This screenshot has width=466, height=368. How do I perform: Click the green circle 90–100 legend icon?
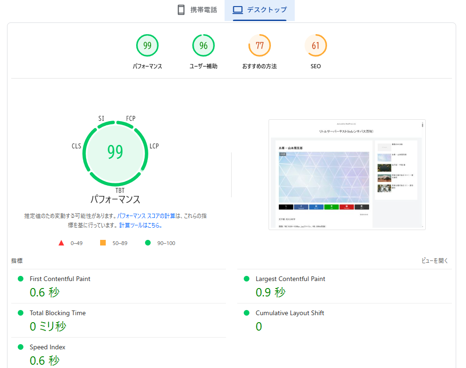click(x=148, y=243)
